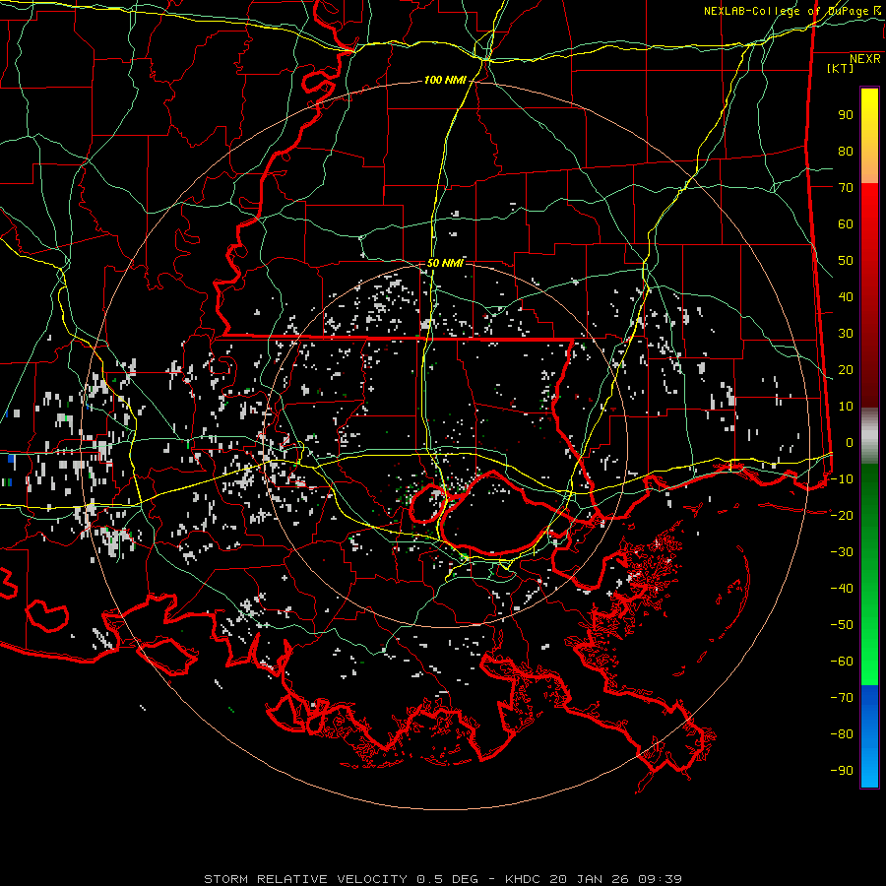
Task: Select the blue segment at color bar bottom
Action: 869,736
